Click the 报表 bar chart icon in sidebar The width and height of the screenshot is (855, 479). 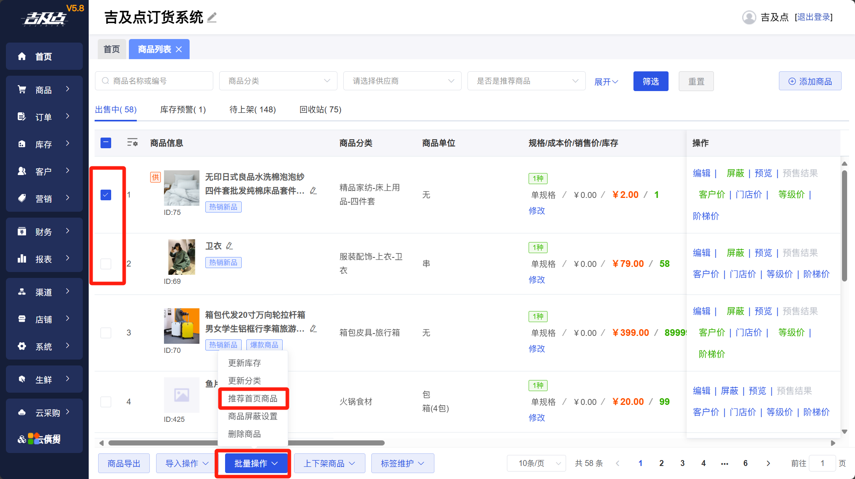tap(22, 259)
